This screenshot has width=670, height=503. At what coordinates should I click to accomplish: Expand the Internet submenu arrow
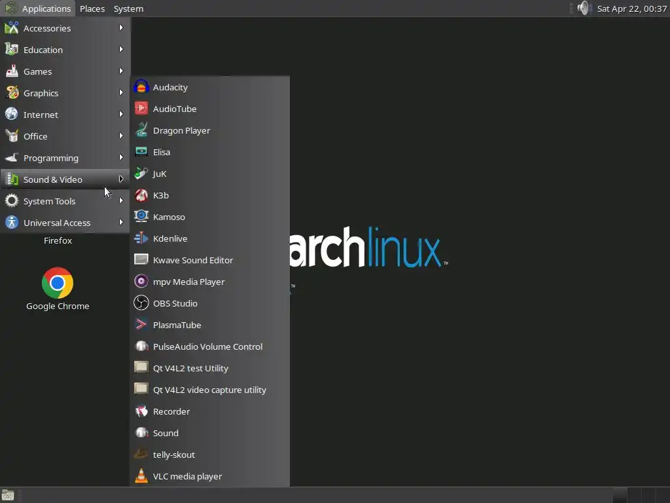pyautogui.click(x=121, y=114)
